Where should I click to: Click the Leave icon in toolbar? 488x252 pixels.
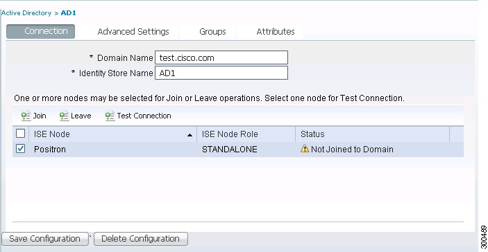[64, 116]
